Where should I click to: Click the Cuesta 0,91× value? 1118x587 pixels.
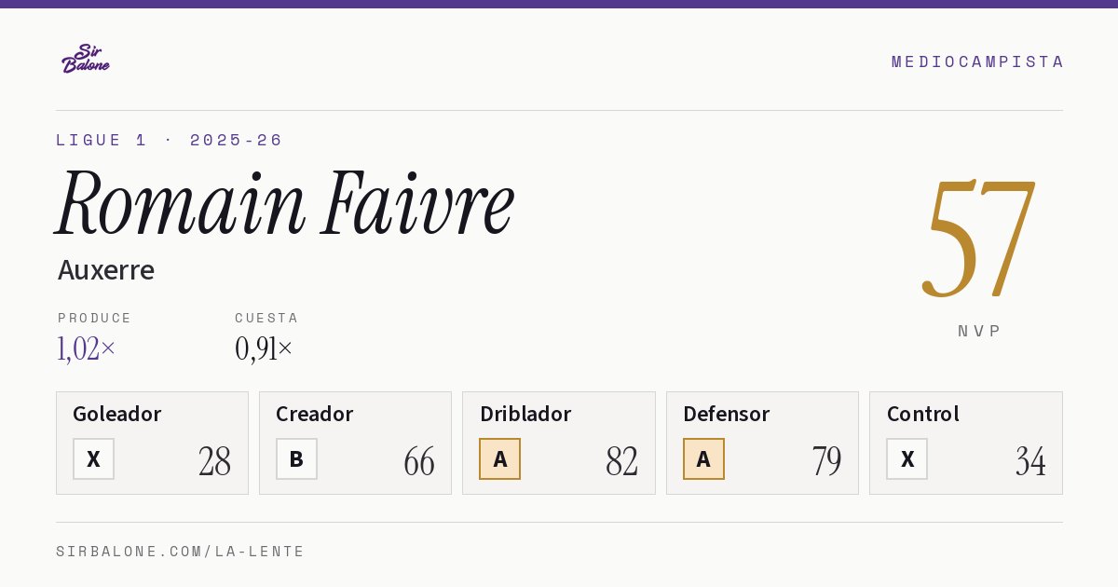pos(264,348)
